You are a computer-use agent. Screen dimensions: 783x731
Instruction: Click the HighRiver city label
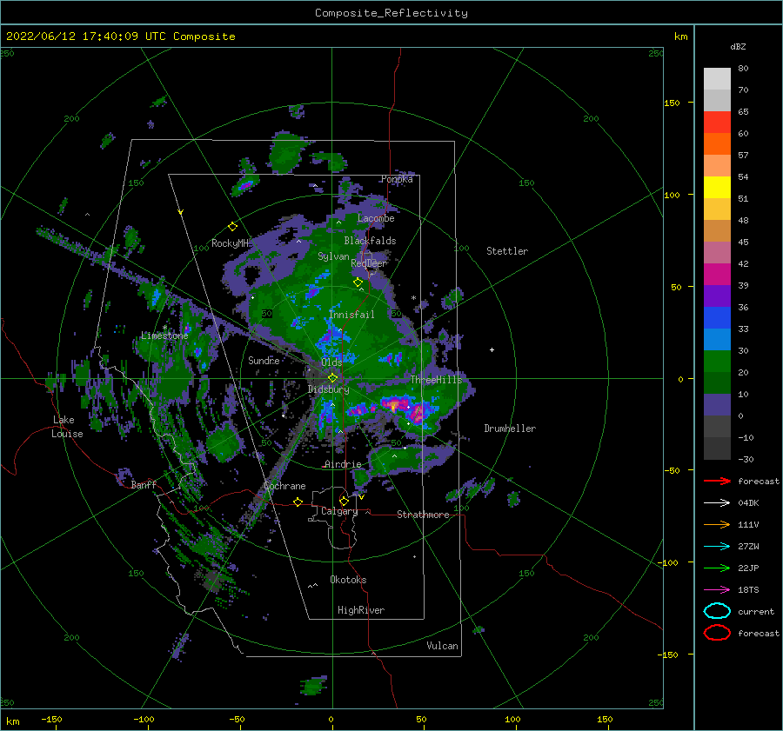point(361,610)
